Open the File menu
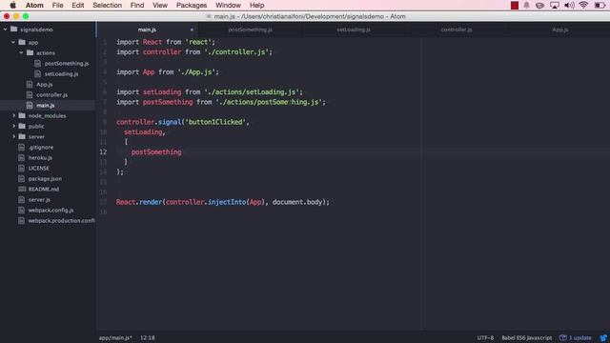Screen dimensions: 610x343 tap(57, 5)
